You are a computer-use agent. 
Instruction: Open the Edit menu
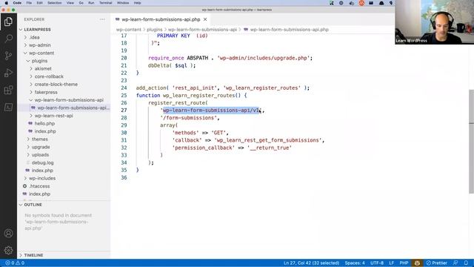39,3
